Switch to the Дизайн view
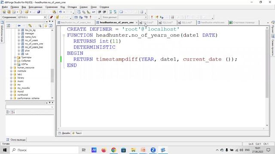 [64, 133]
